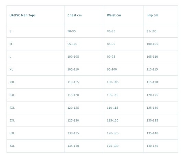Select waist value 85-90 for size M

111,44
